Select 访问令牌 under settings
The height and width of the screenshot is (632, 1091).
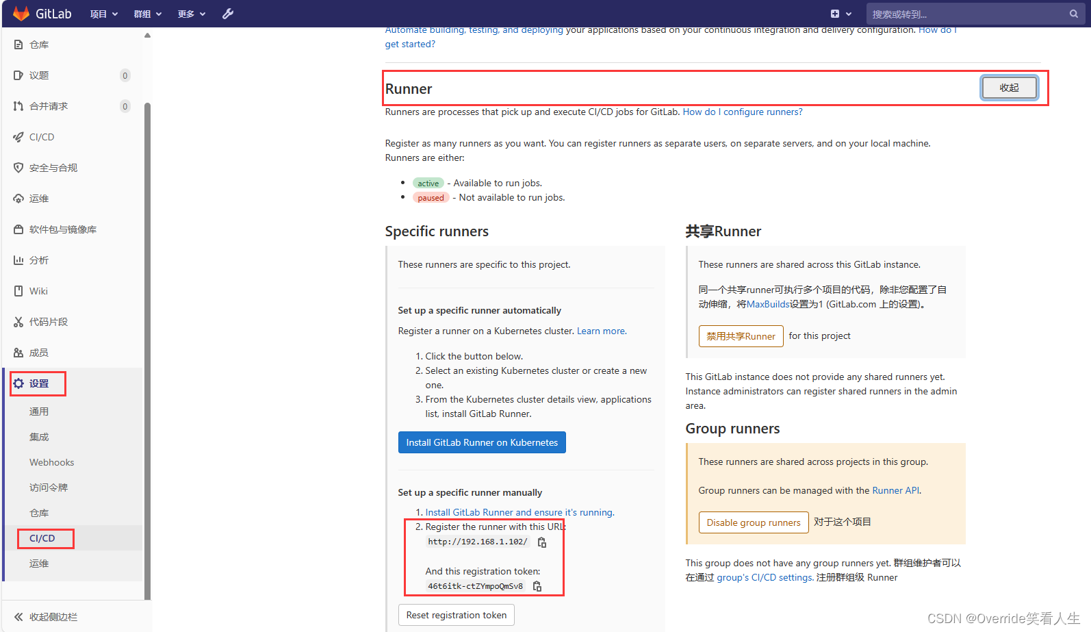pos(49,488)
